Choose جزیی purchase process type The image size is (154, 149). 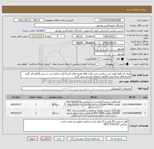pyautogui.click(x=127, y=64)
